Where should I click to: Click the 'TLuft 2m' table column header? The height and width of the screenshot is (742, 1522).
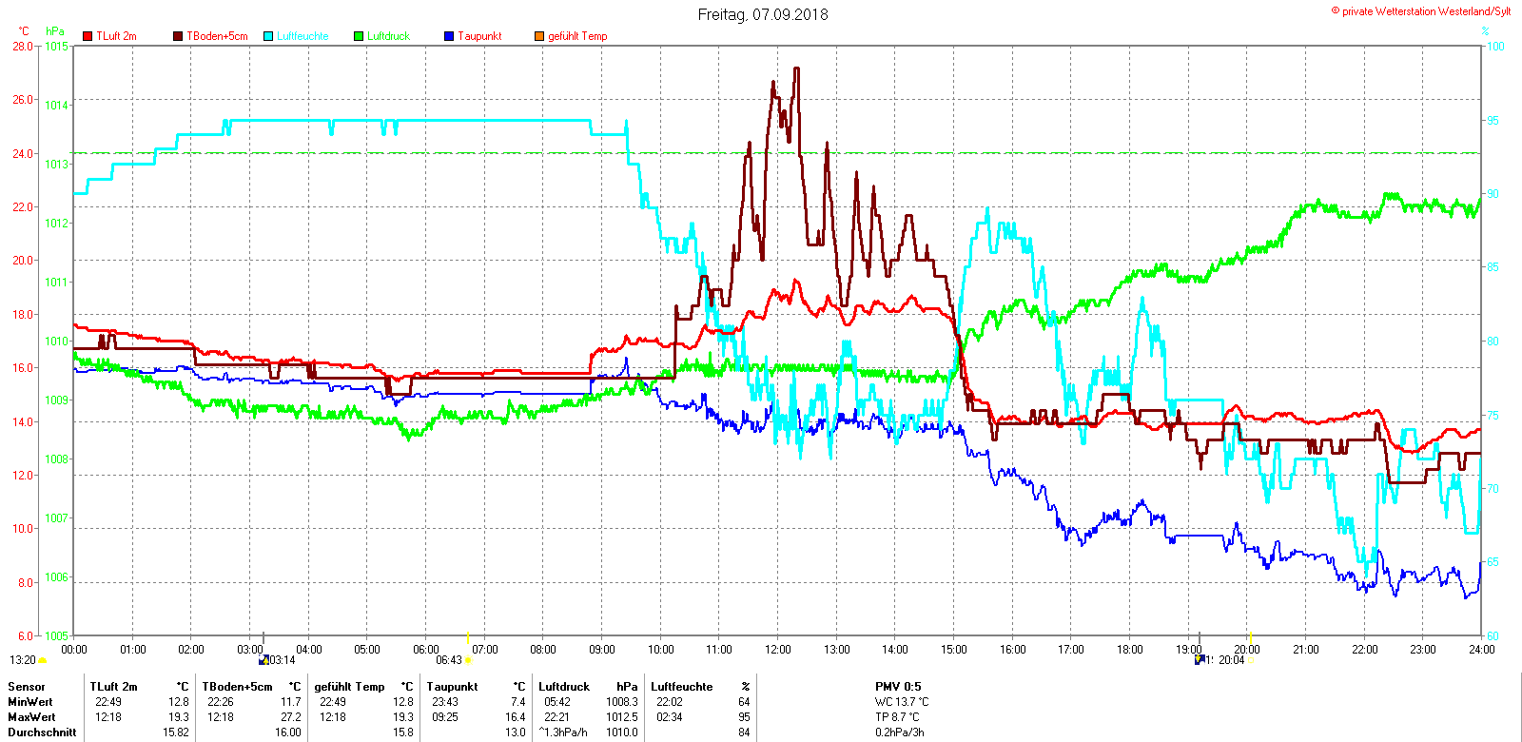[113, 687]
